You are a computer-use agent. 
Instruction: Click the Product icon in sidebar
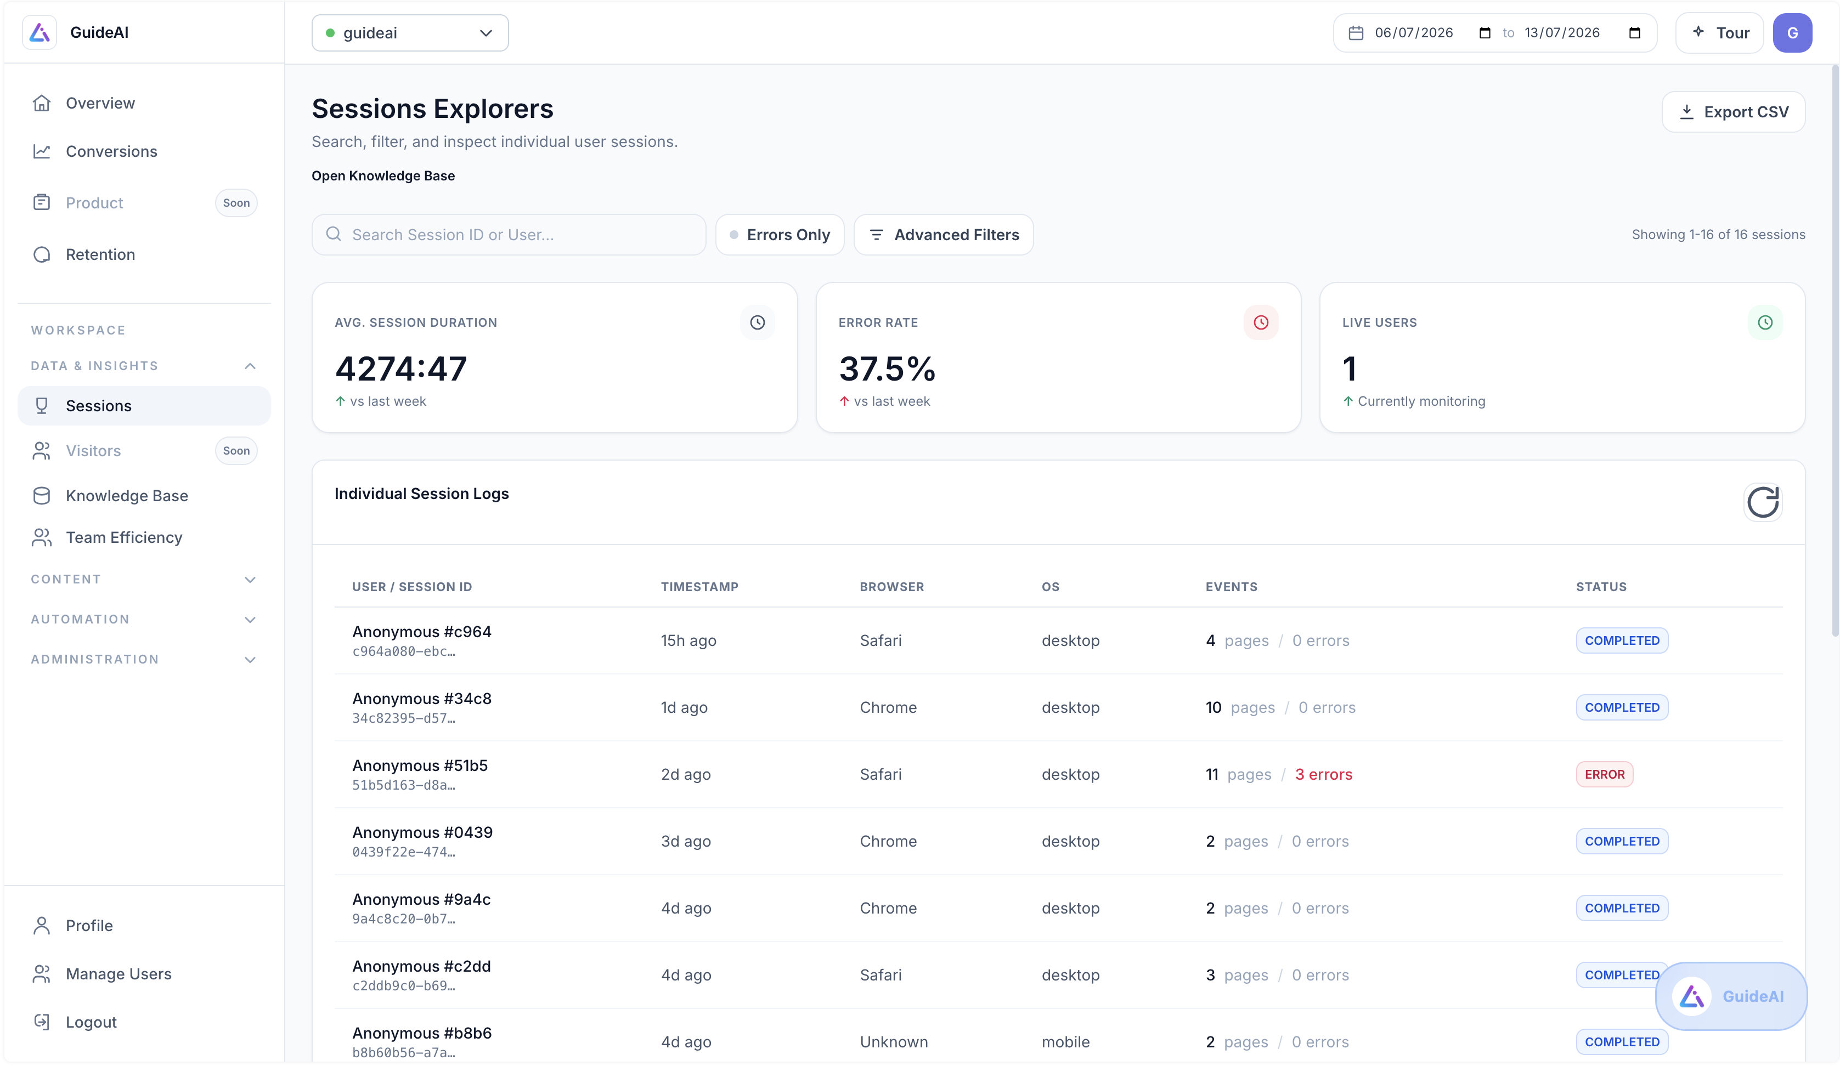42,202
